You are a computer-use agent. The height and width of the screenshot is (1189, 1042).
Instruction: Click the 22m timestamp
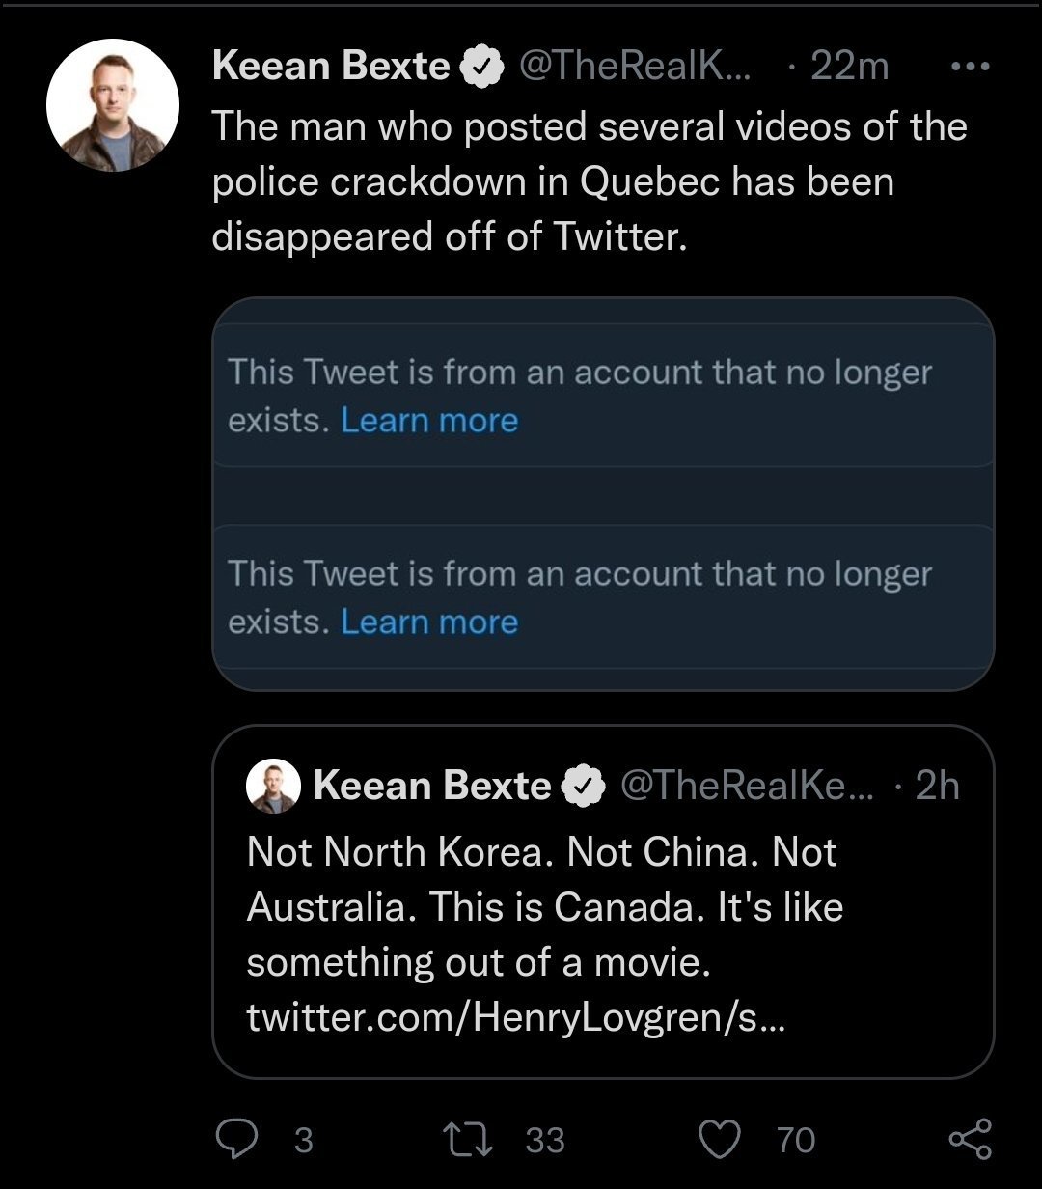click(x=849, y=67)
